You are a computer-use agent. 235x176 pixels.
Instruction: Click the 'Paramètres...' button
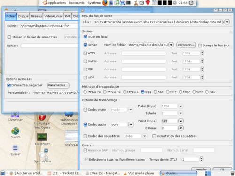tap(58, 85)
